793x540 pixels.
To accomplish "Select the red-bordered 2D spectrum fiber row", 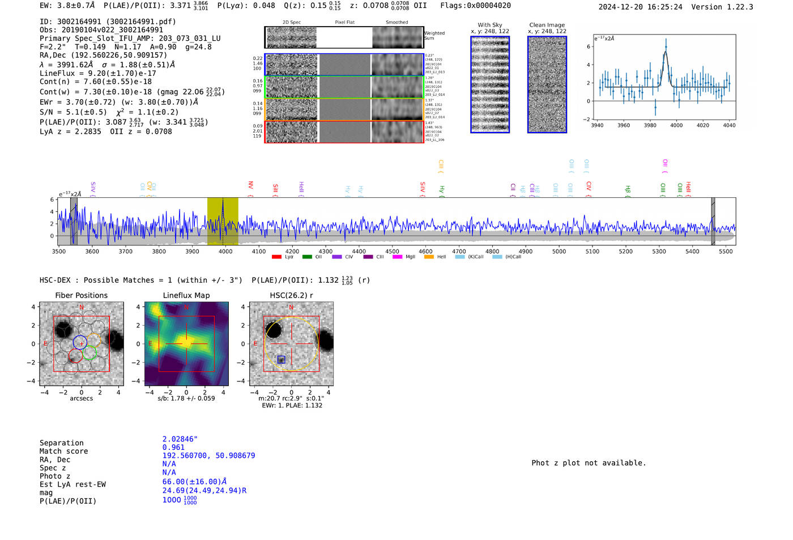I will (344, 131).
